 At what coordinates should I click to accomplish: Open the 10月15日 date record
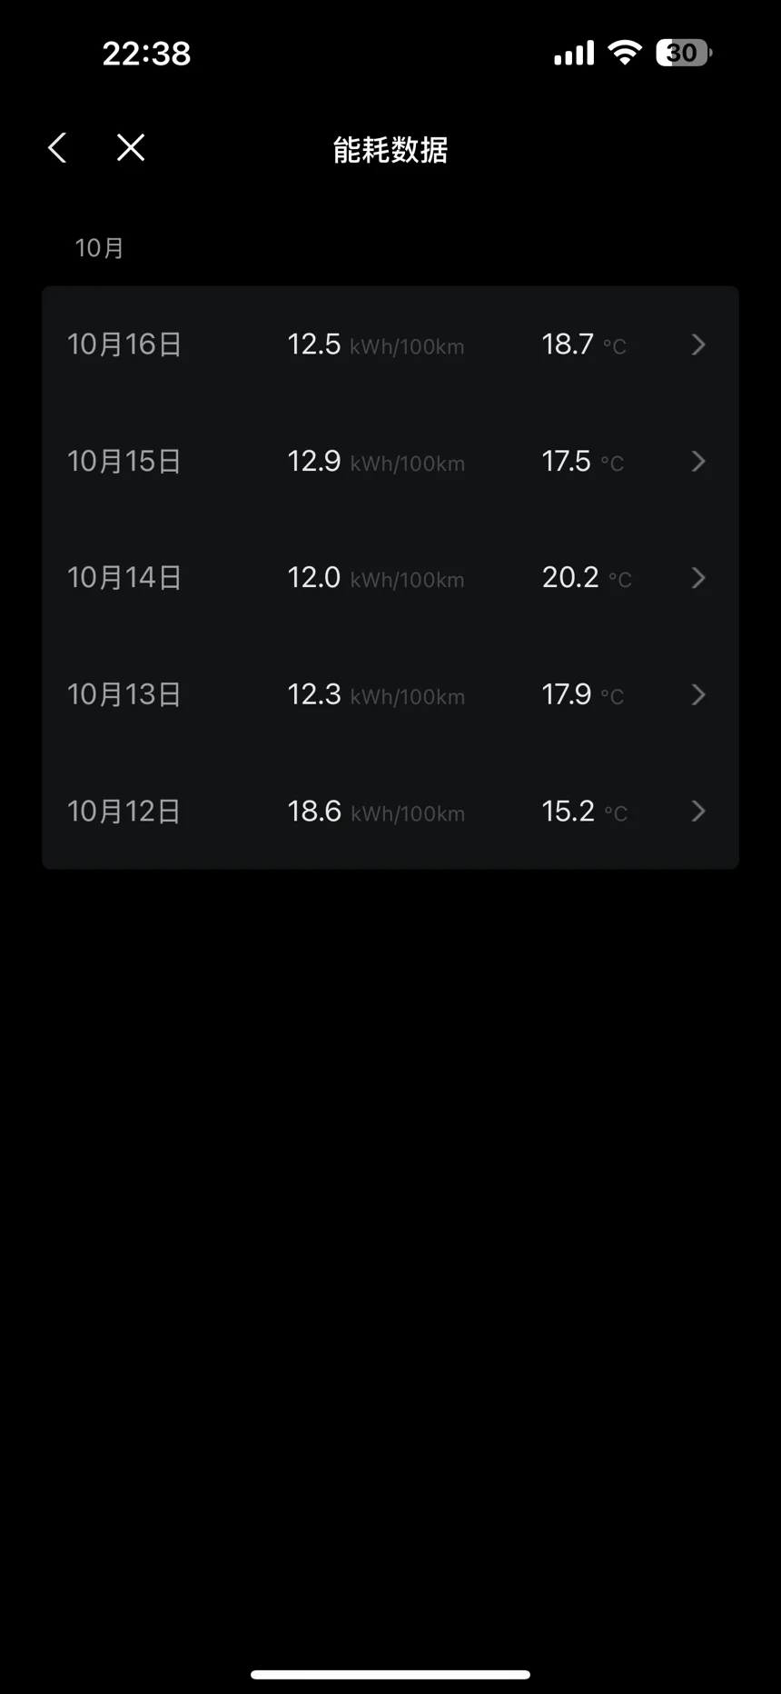[x=124, y=462]
